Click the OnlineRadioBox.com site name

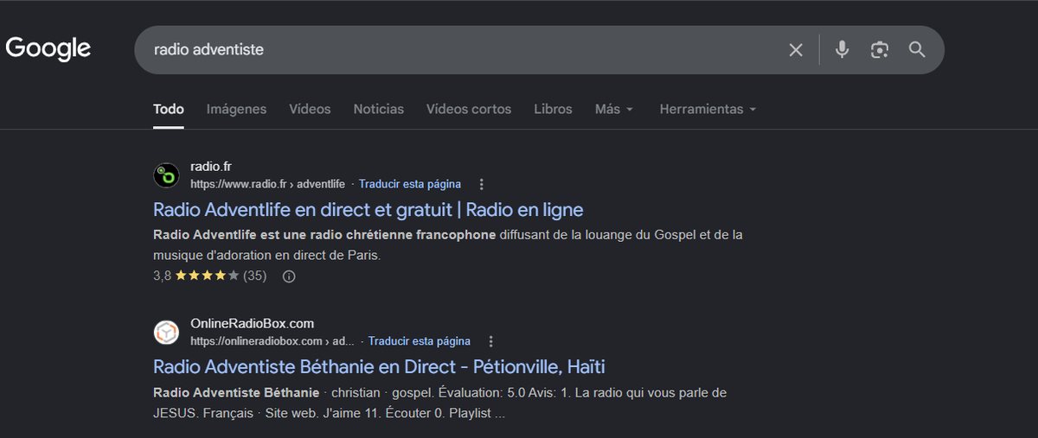252,324
